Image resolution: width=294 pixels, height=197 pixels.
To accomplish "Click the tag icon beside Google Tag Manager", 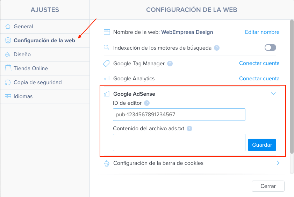I will coord(106,64).
